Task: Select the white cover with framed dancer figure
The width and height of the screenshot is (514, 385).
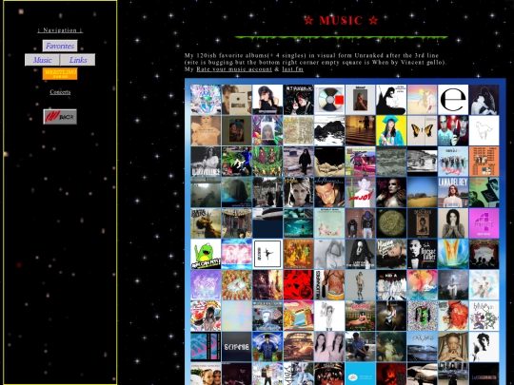Action: tap(267, 254)
